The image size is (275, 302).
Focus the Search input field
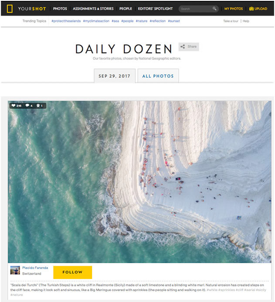pos(196,9)
